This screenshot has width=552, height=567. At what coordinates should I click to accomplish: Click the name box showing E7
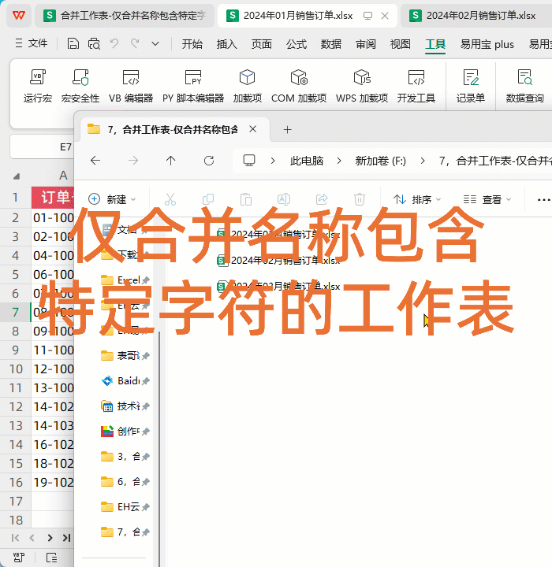(43, 146)
